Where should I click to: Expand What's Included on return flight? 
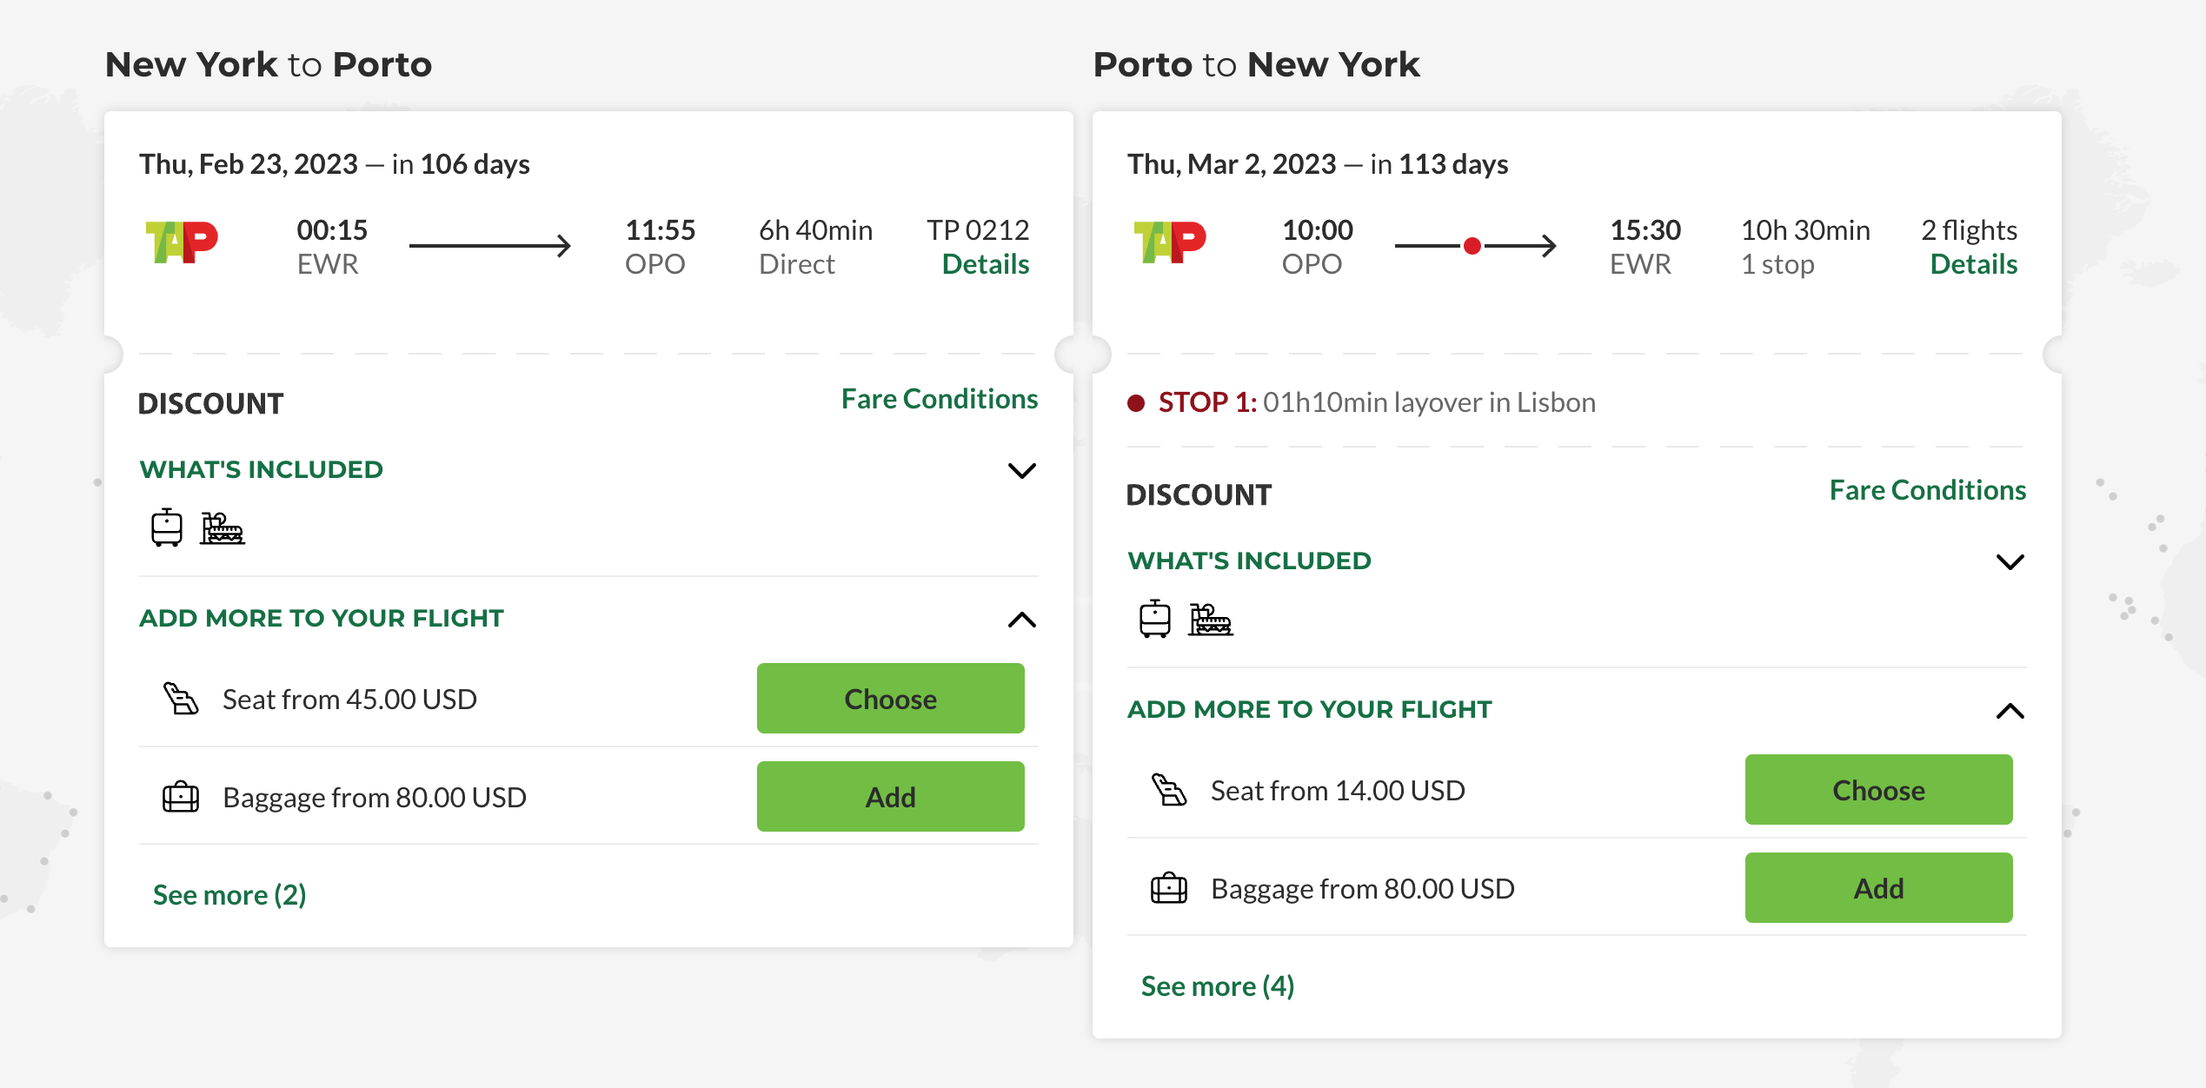point(2010,561)
